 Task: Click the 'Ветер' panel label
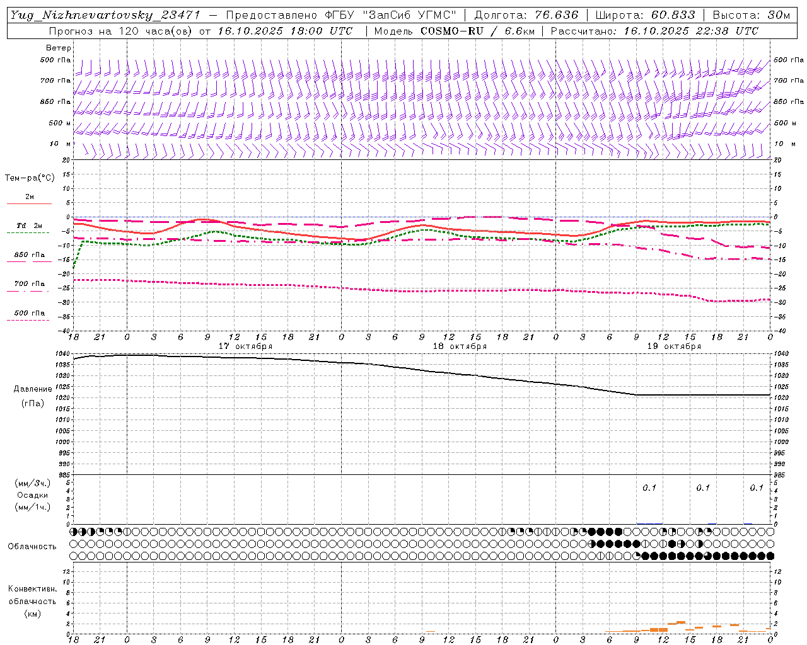point(58,48)
